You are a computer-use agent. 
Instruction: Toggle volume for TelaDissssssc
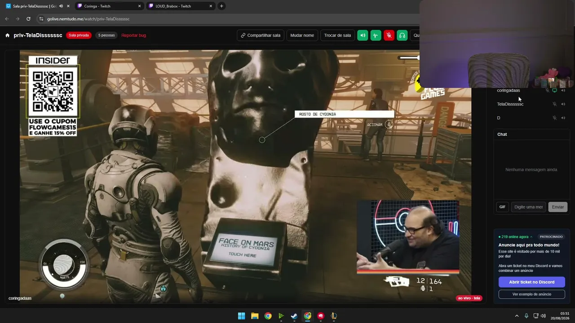click(x=563, y=104)
